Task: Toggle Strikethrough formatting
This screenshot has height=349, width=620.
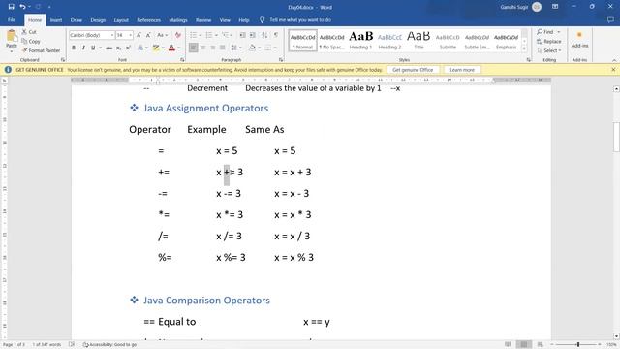Action: 108,48
